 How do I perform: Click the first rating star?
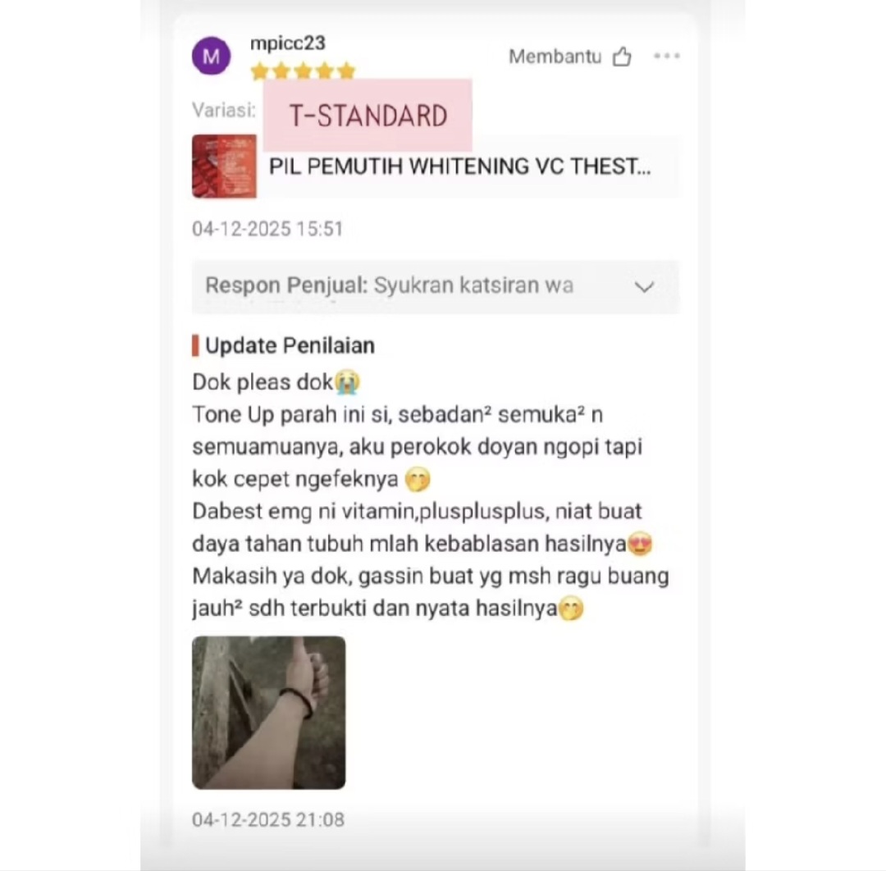tap(259, 71)
